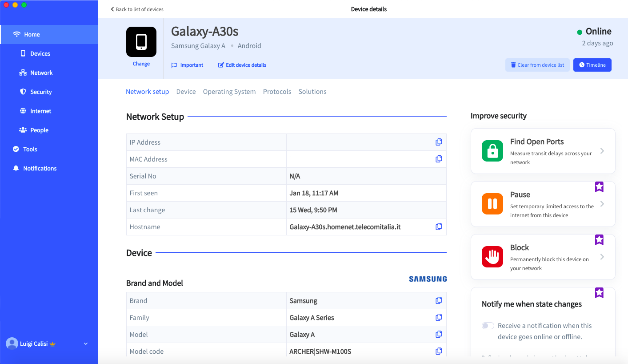
Task: Click the premium star badge on Notify card
Action: tap(599, 293)
